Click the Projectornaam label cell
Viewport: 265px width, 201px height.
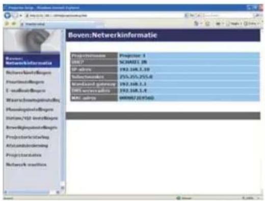(x=94, y=56)
